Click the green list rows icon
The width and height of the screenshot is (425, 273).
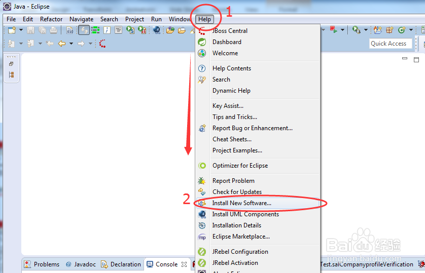coord(95,30)
